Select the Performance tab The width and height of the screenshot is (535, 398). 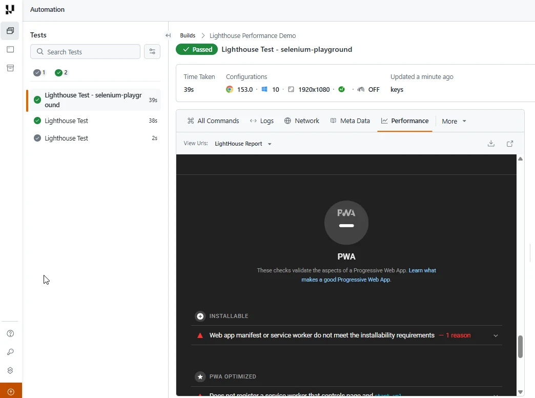(x=405, y=121)
